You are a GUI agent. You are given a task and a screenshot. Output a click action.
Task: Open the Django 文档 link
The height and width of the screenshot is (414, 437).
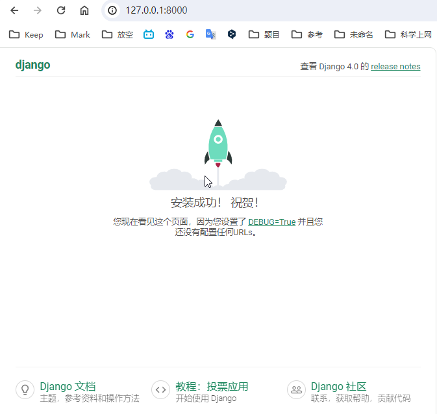(x=68, y=387)
